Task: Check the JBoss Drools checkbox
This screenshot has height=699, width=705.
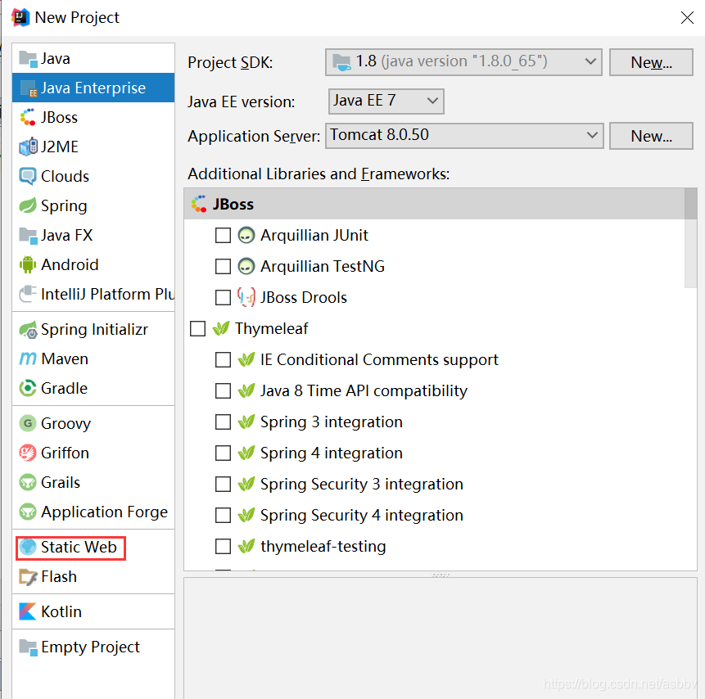Action: 223,297
